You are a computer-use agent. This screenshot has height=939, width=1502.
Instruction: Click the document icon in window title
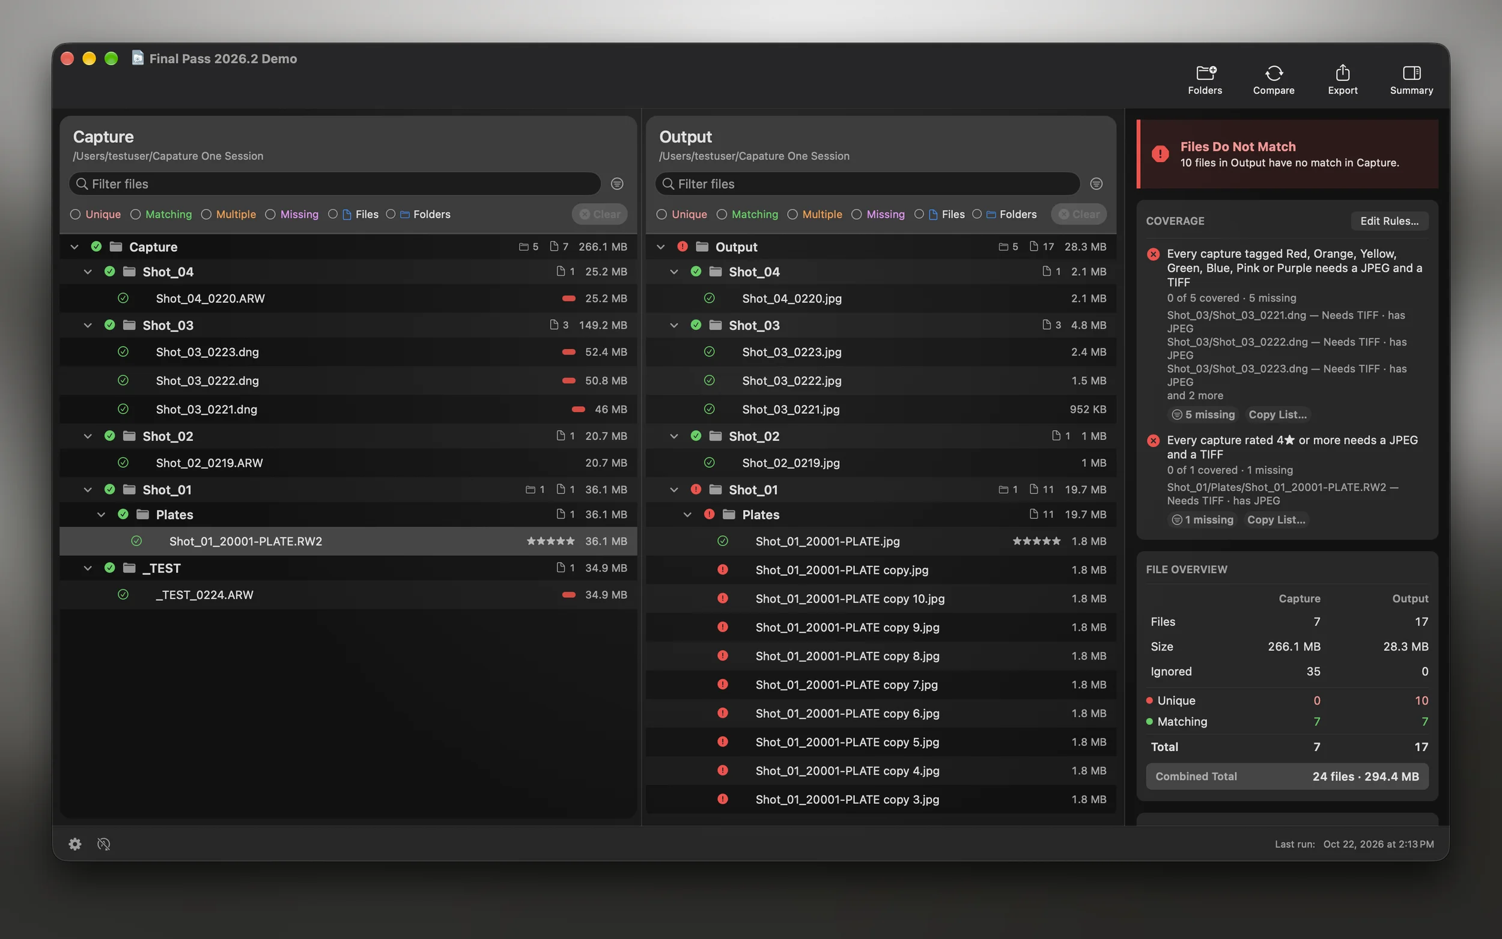click(x=138, y=58)
